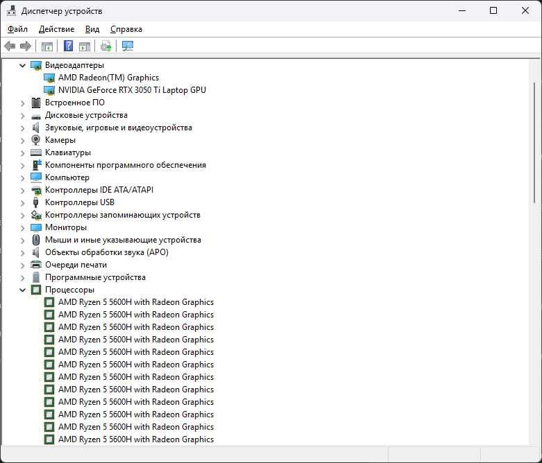Select the Контроллеры запоминающих устройств label
Viewport: 542px width, 463px height.
[123, 215]
